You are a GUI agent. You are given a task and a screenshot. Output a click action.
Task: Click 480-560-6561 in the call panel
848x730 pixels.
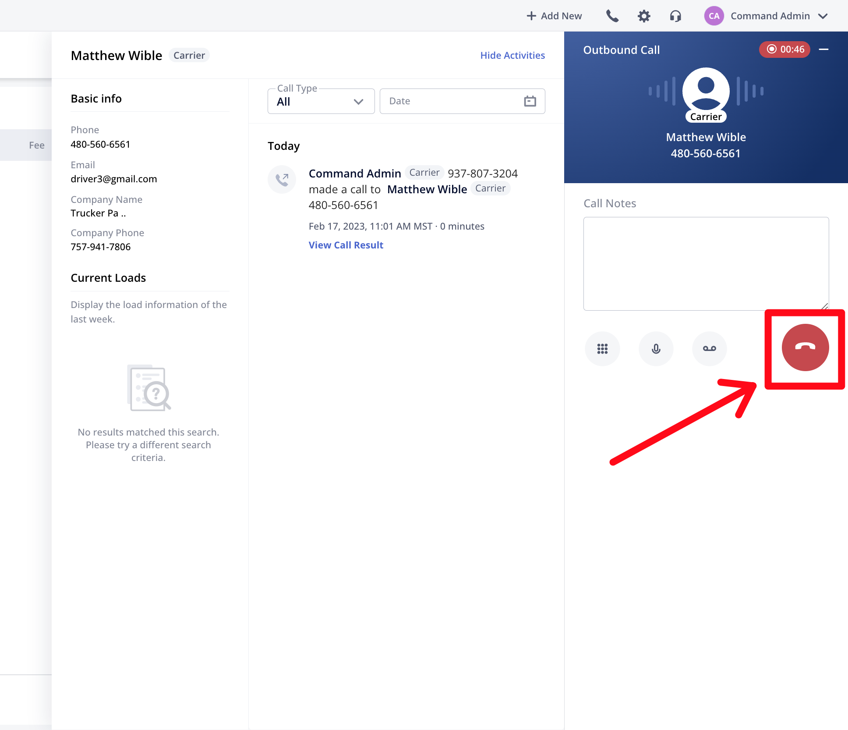pyautogui.click(x=706, y=153)
